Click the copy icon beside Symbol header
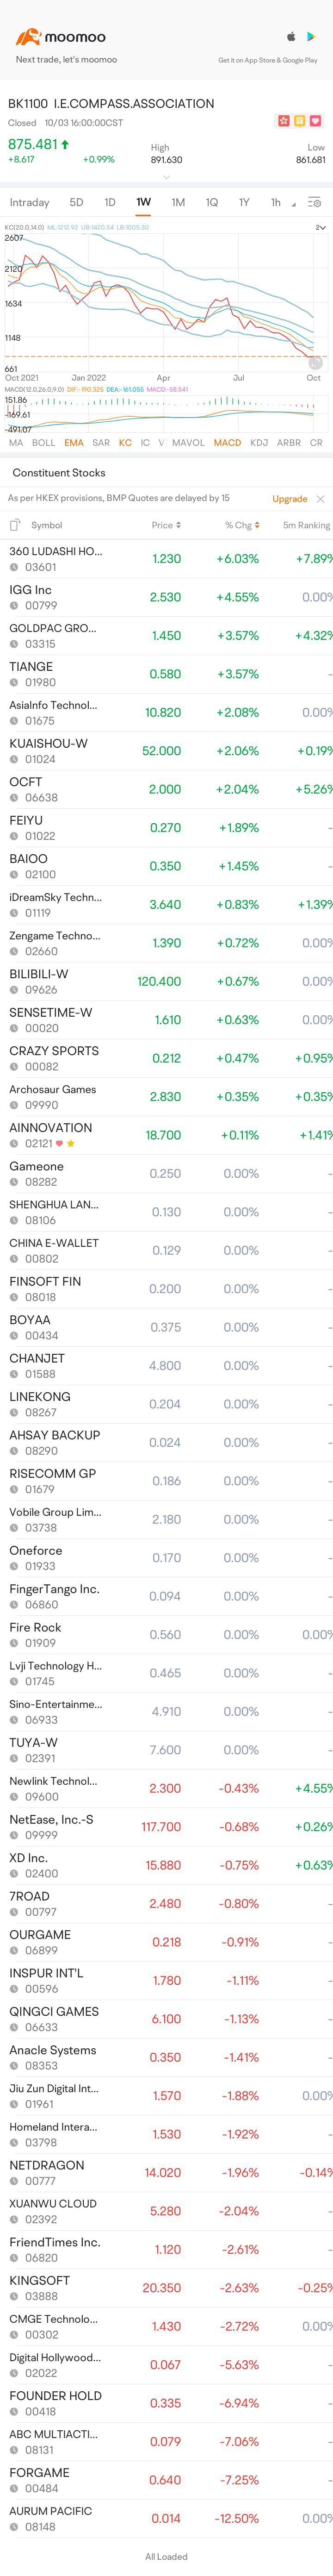Viewport: 333px width, 2576px height. coord(15,525)
